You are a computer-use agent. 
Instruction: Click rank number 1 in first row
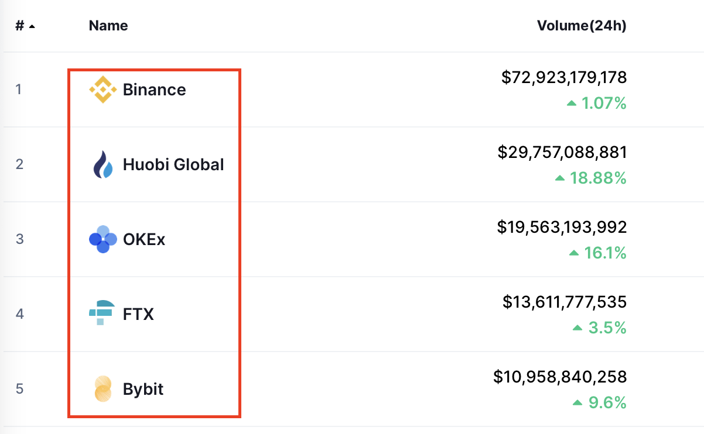click(x=19, y=89)
